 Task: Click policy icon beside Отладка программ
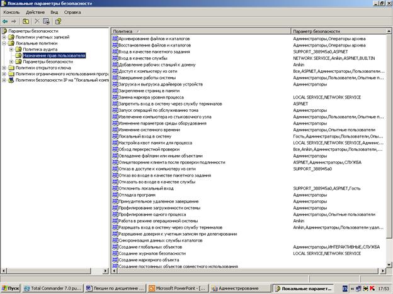[115, 195]
